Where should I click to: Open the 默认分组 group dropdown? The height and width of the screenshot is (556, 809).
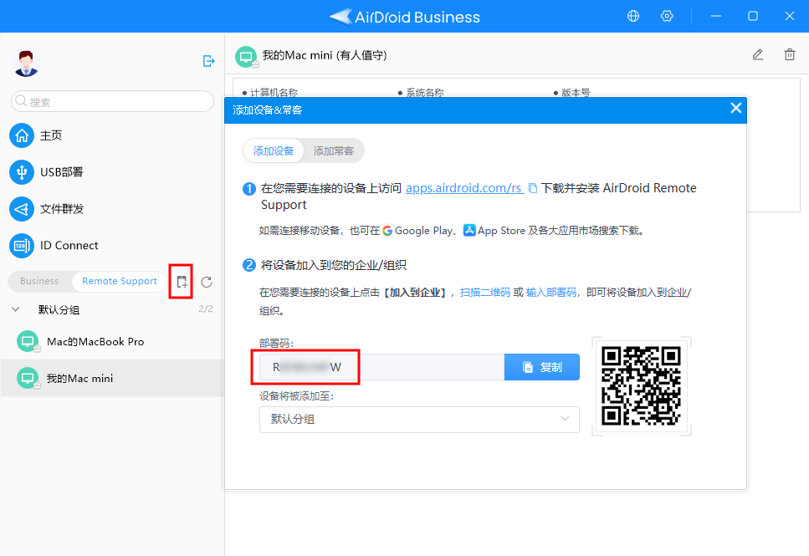(419, 420)
